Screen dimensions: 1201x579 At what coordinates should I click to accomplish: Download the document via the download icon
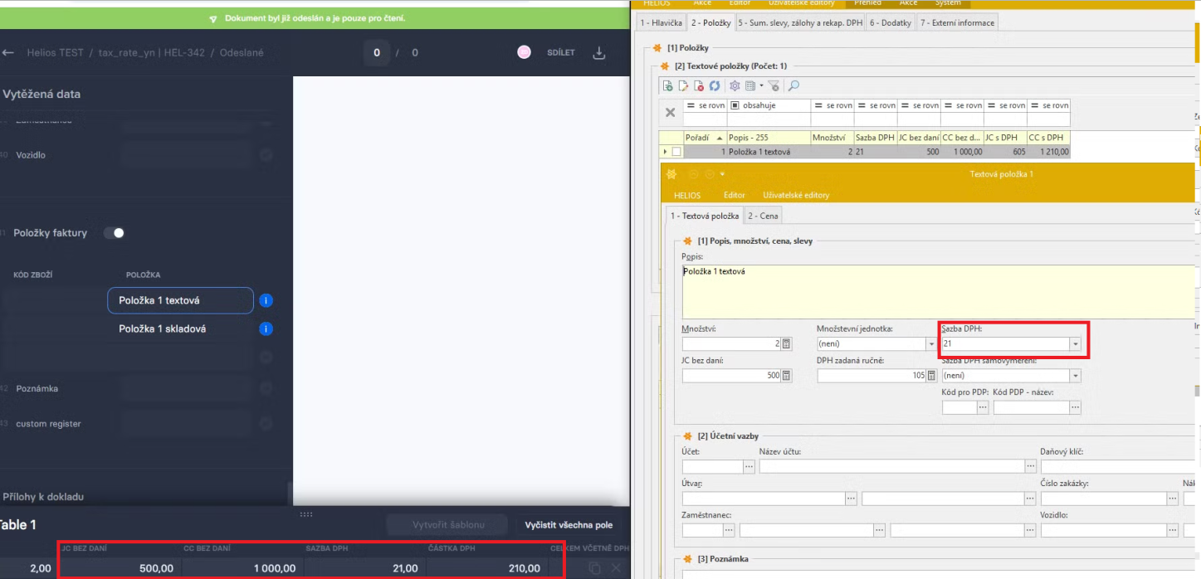pos(599,52)
